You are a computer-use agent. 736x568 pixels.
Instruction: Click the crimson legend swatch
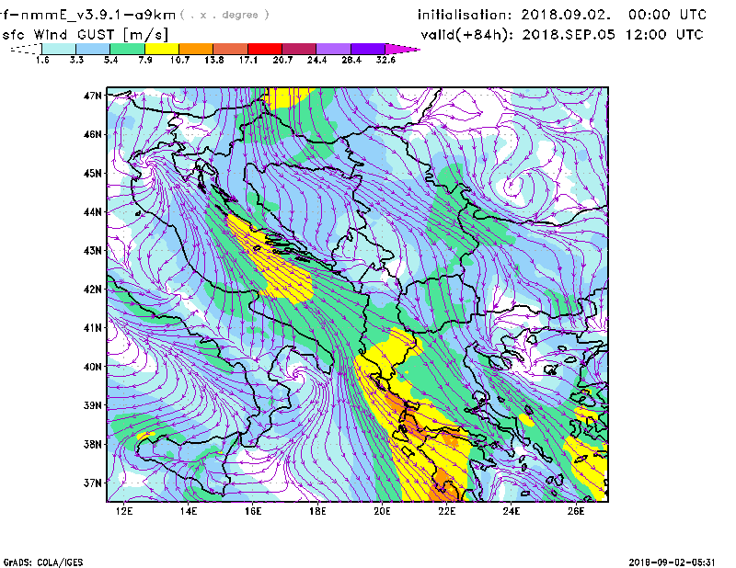(299, 49)
